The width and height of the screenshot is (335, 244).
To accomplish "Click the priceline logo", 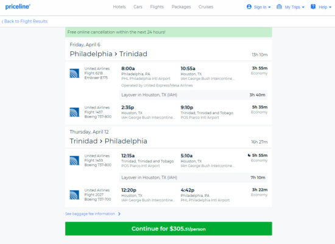I will (18, 7).
